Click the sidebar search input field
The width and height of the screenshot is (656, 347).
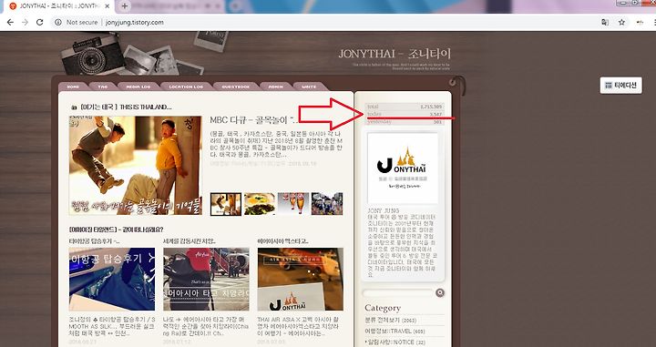[398, 292]
